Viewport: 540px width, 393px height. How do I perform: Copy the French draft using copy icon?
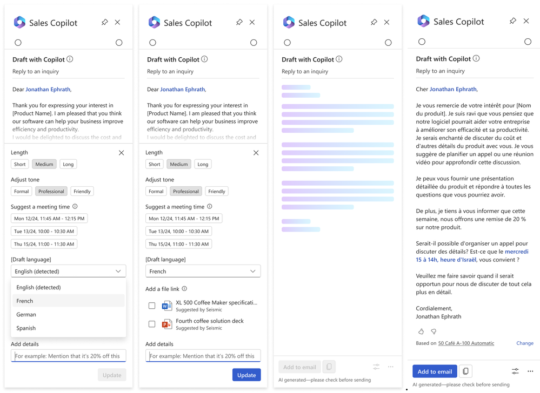pyautogui.click(x=465, y=371)
